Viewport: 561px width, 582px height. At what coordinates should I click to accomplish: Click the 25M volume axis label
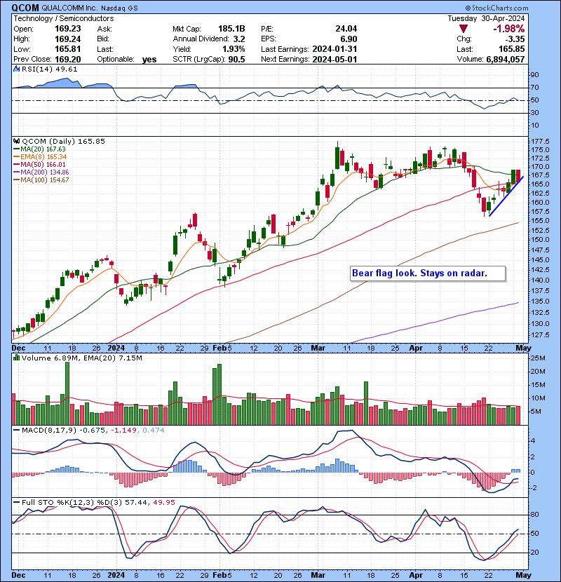click(539, 358)
